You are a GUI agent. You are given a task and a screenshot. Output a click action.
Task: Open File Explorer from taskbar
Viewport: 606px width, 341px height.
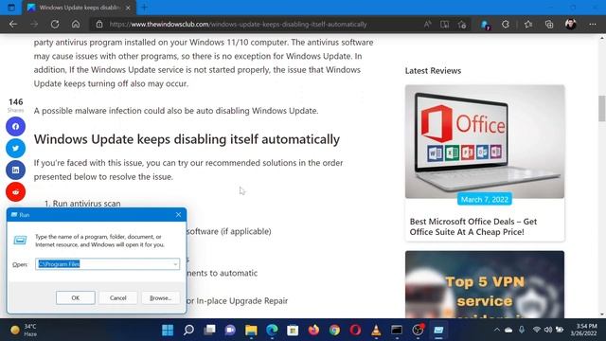[x=251, y=331]
